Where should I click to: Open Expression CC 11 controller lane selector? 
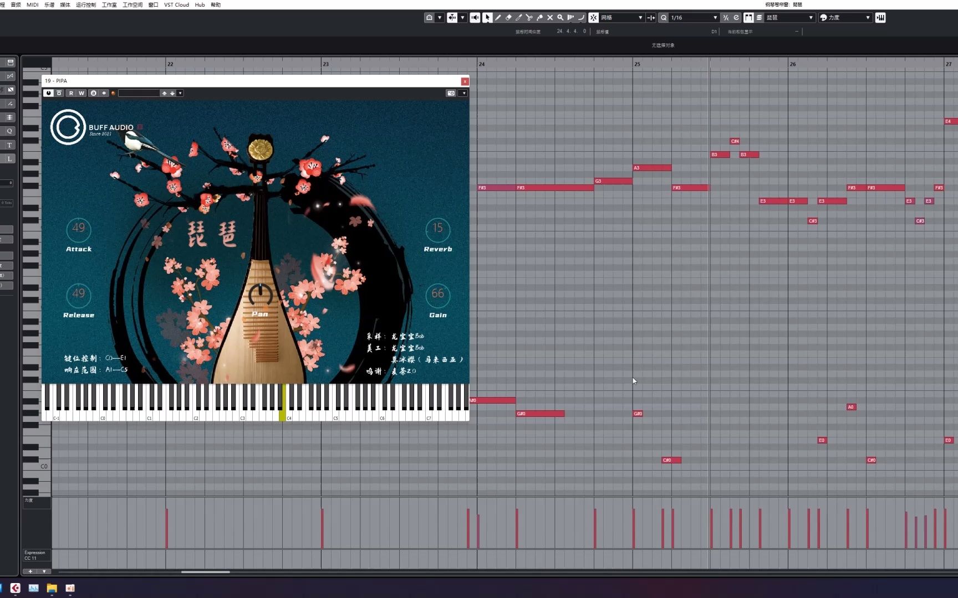[37, 555]
